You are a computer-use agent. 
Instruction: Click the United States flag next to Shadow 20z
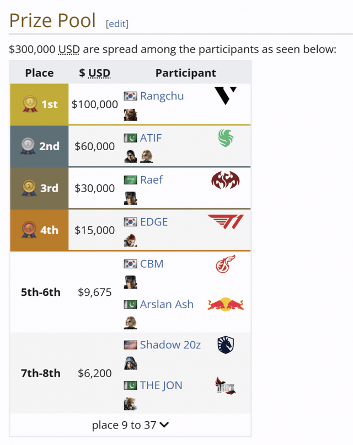point(130,345)
